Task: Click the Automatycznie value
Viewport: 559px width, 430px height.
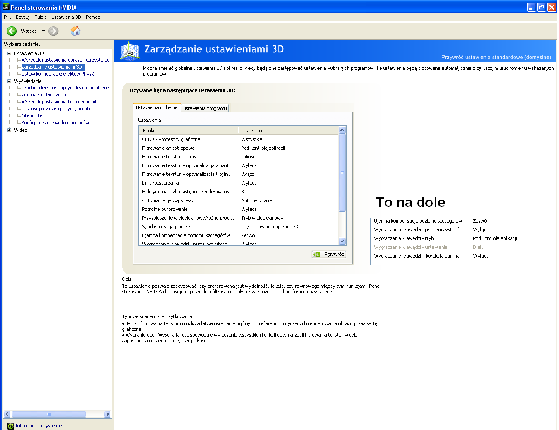Action: tap(257, 200)
